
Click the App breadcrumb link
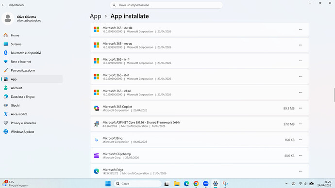coord(95,16)
